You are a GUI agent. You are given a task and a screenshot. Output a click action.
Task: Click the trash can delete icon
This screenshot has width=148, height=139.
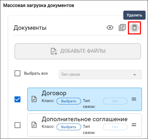134,28
